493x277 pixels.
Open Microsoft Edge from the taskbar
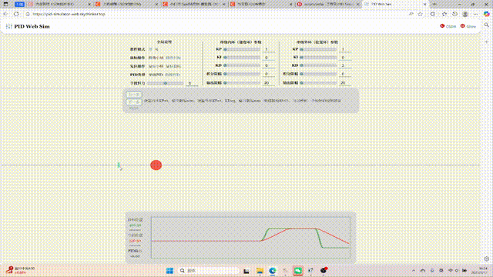273,271
